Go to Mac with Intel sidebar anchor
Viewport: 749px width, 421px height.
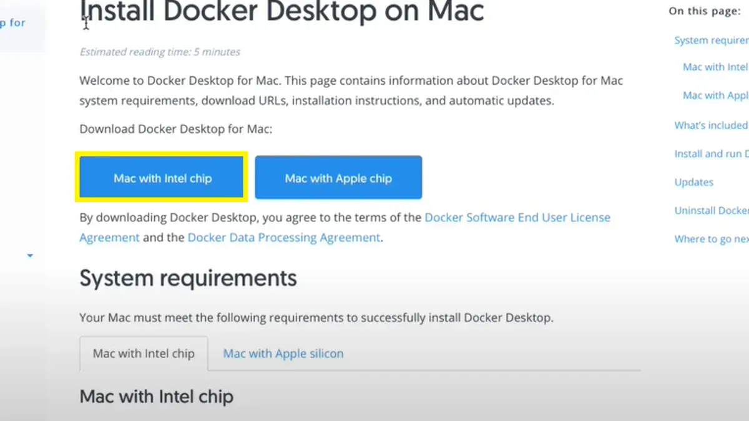tap(715, 67)
